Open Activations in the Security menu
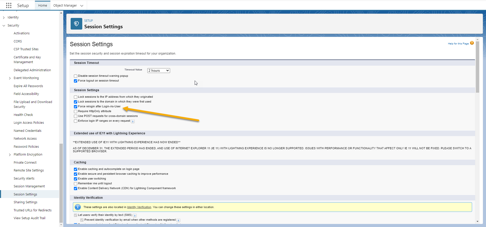The height and width of the screenshot is (227, 486). coord(22,33)
